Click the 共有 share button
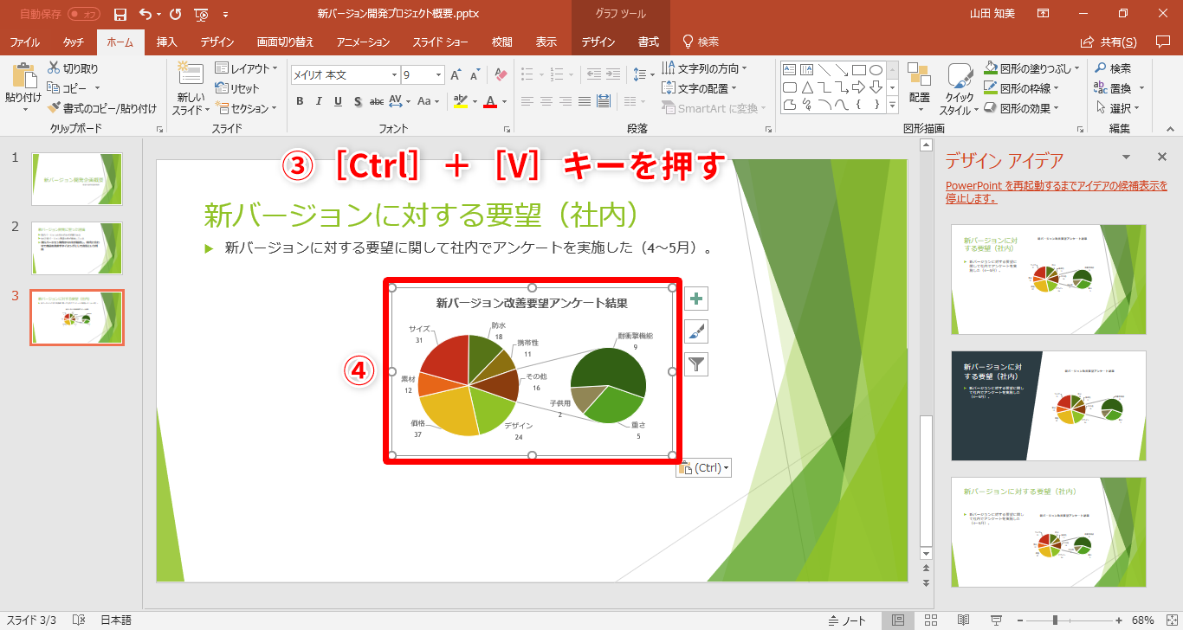1183x630 pixels. click(x=1109, y=42)
